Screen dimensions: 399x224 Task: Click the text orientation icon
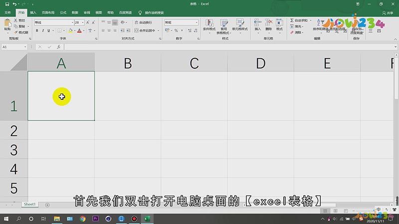pos(123,22)
